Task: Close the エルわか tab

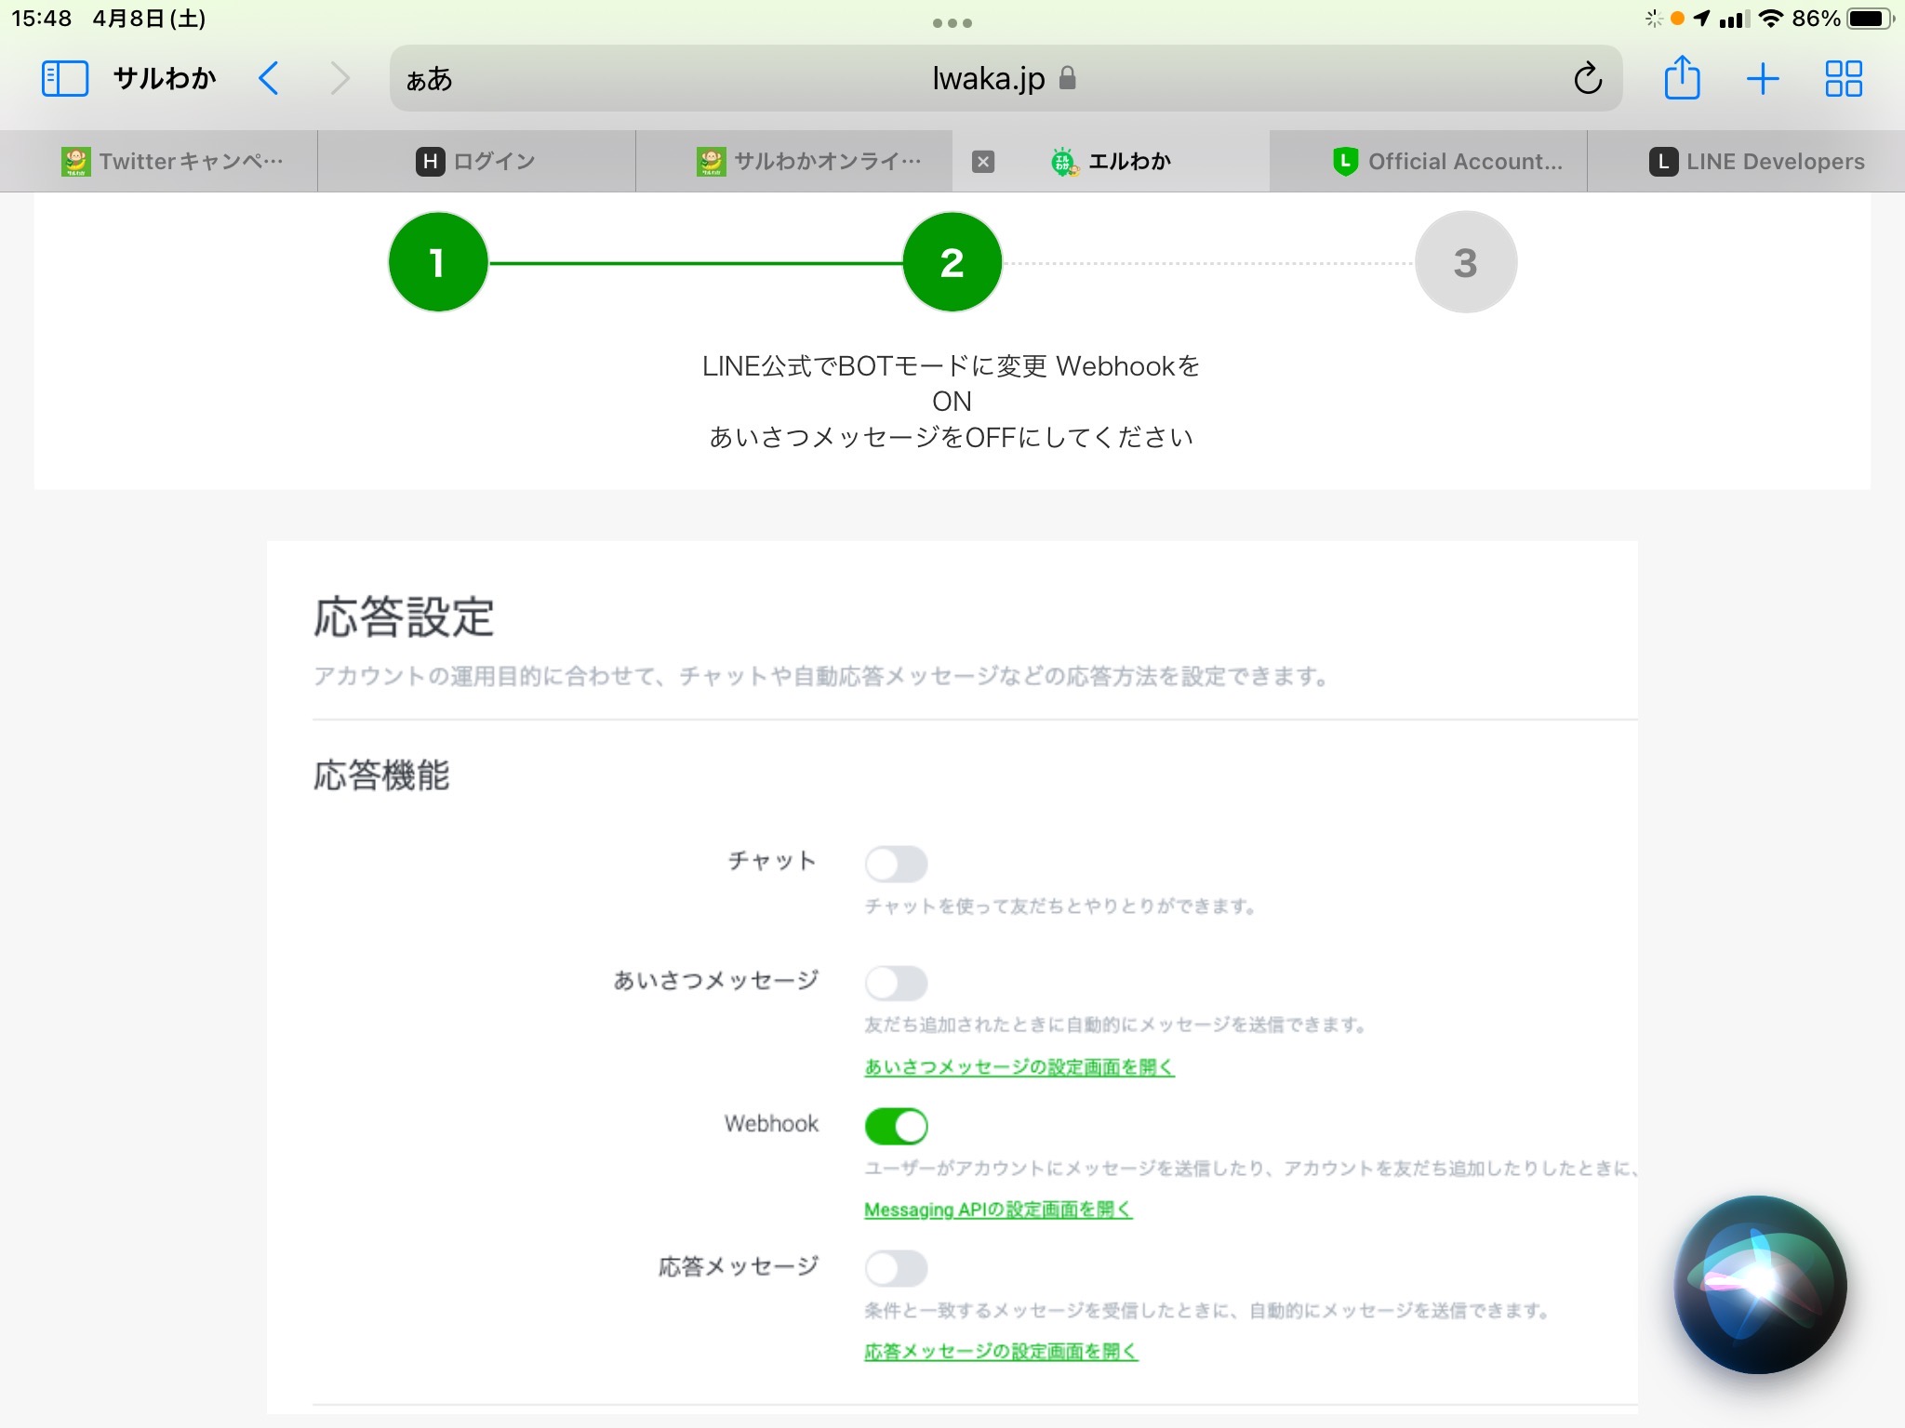Action: click(x=983, y=162)
